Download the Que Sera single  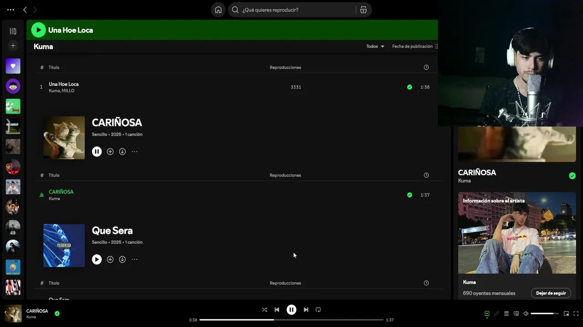(122, 259)
